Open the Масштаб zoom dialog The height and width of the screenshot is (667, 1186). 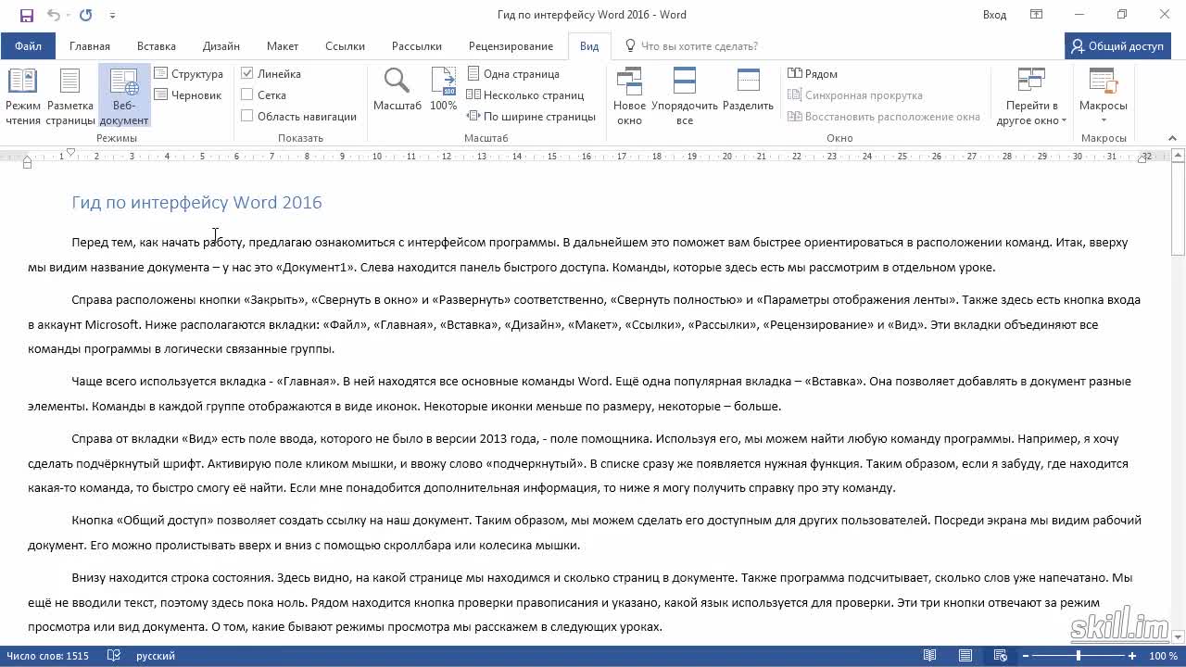[397, 90]
